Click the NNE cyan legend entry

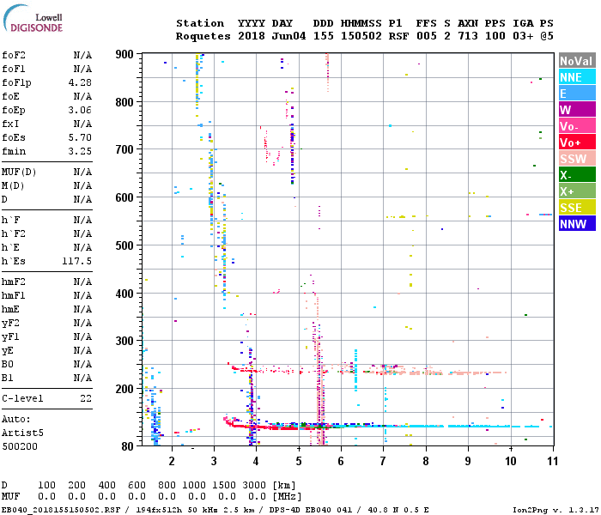(x=574, y=77)
